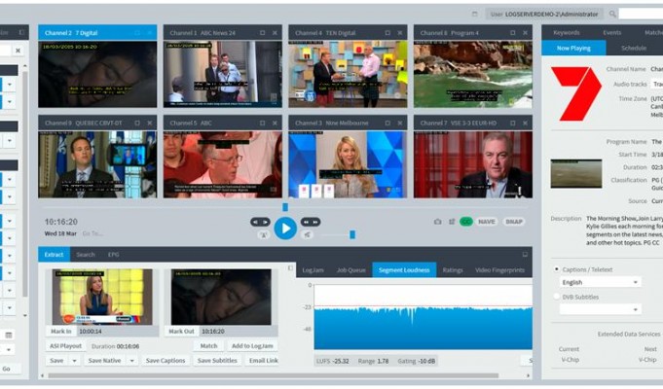
Task: Maximize the Channel 7 VSE panel
Action: click(512, 123)
